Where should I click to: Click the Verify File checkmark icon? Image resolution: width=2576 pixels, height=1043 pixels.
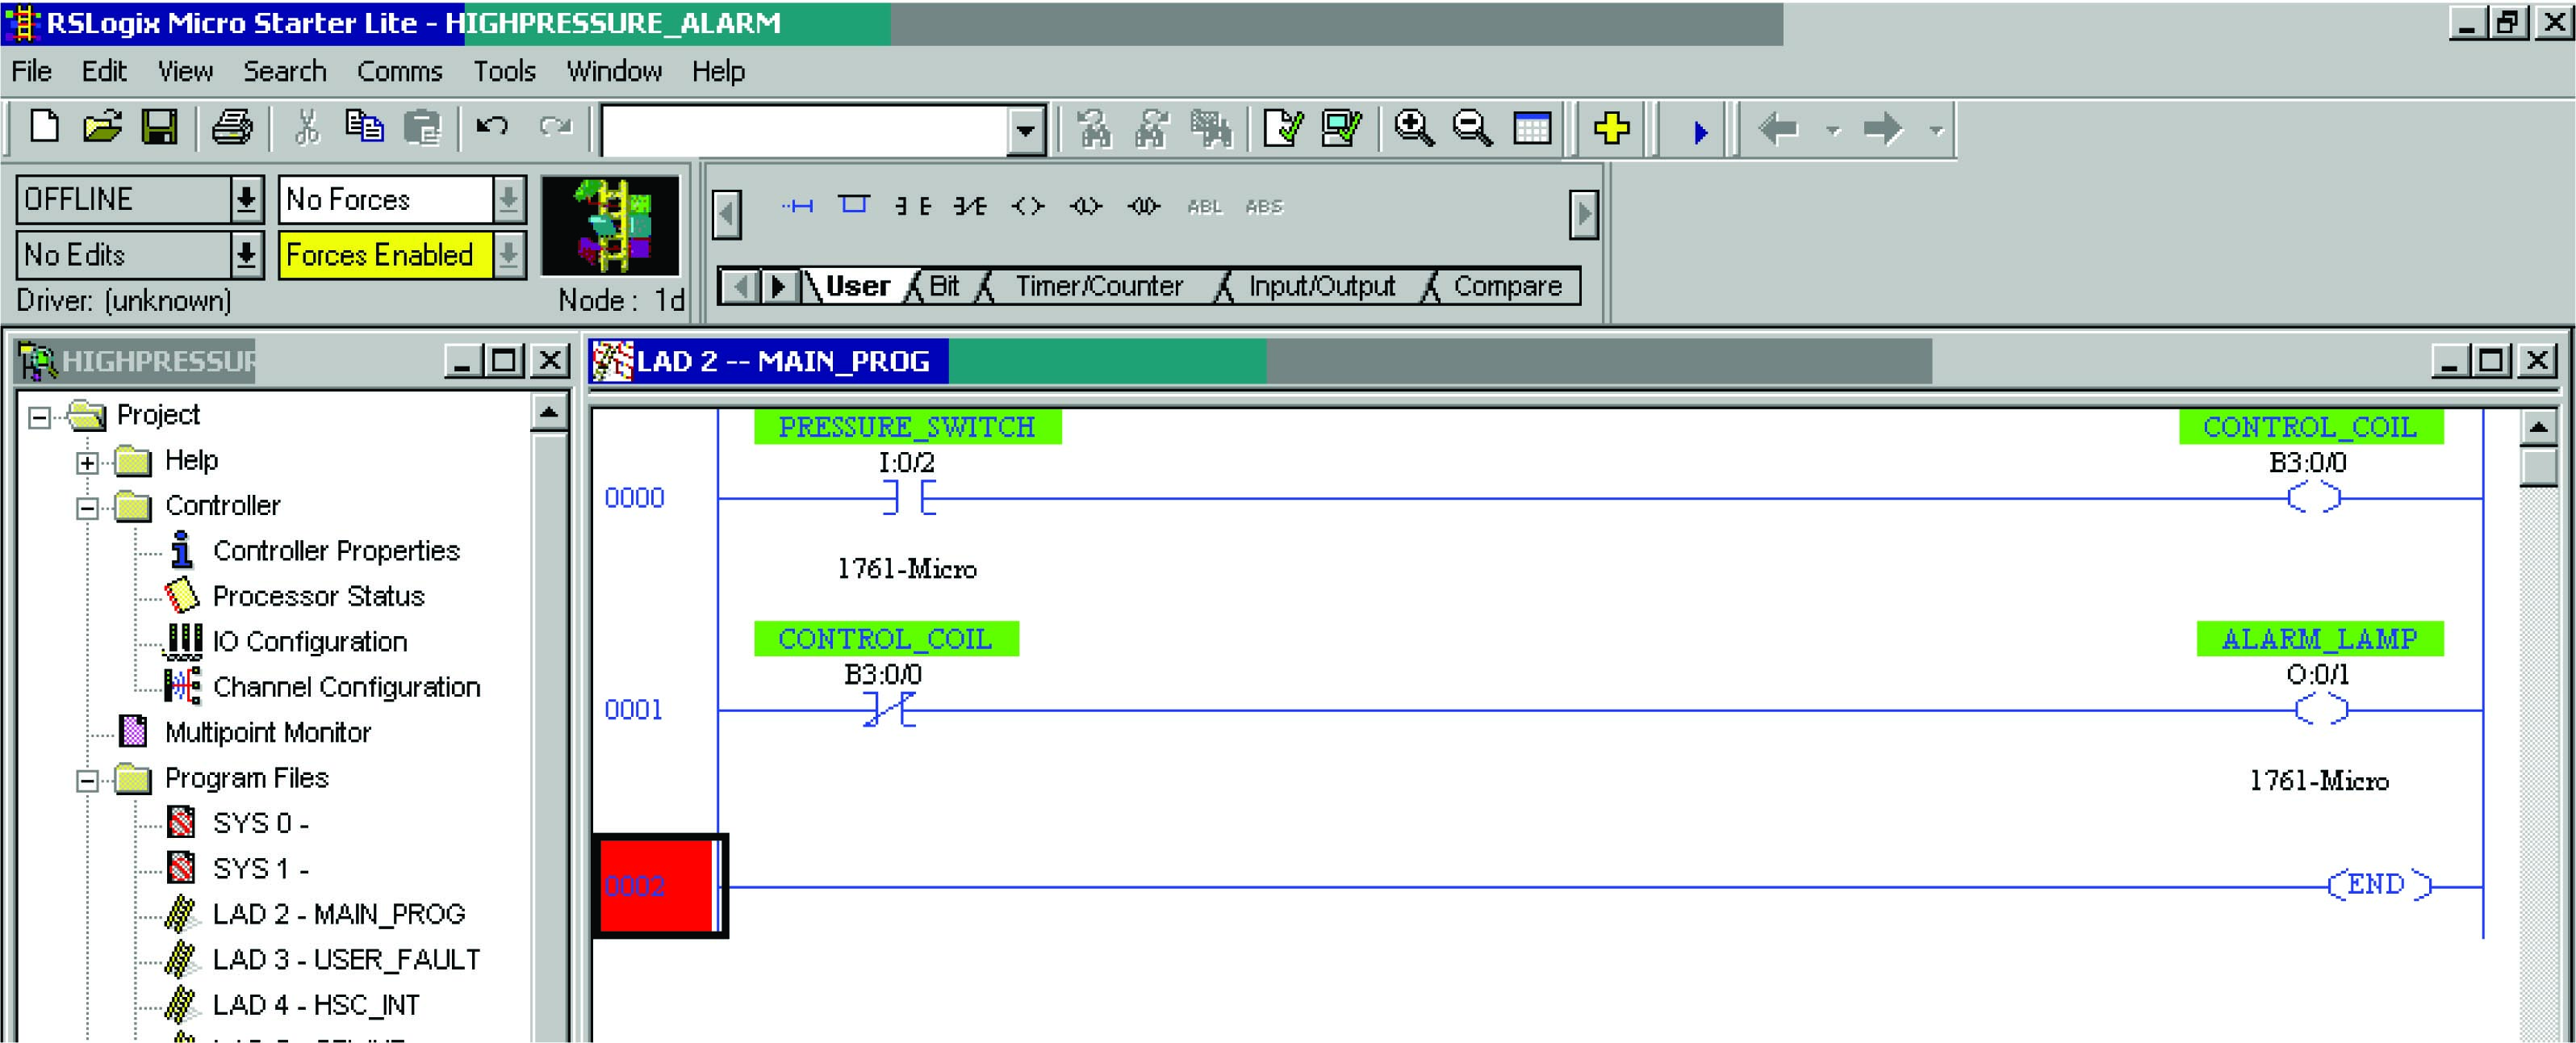[1282, 128]
